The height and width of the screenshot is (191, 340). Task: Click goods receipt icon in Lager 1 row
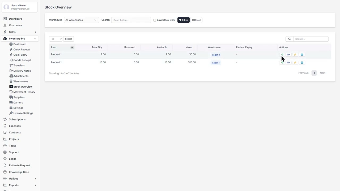coord(282,63)
